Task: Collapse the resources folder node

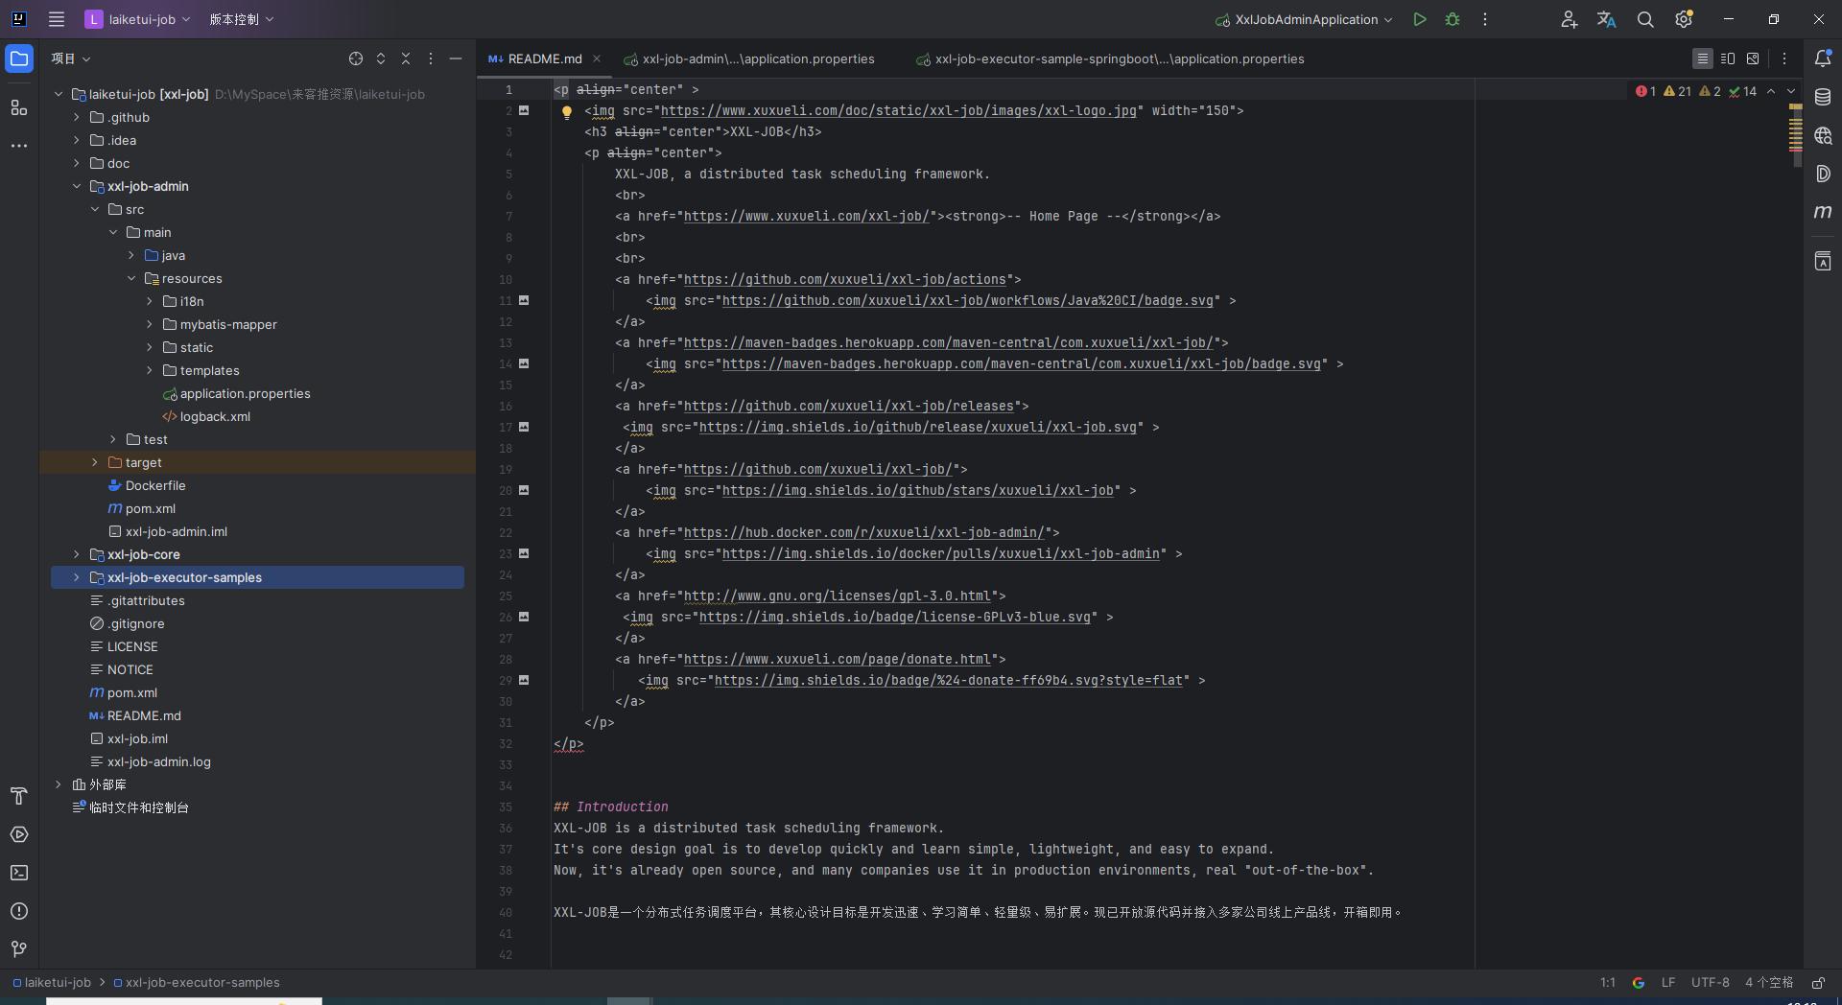Action: 131,278
